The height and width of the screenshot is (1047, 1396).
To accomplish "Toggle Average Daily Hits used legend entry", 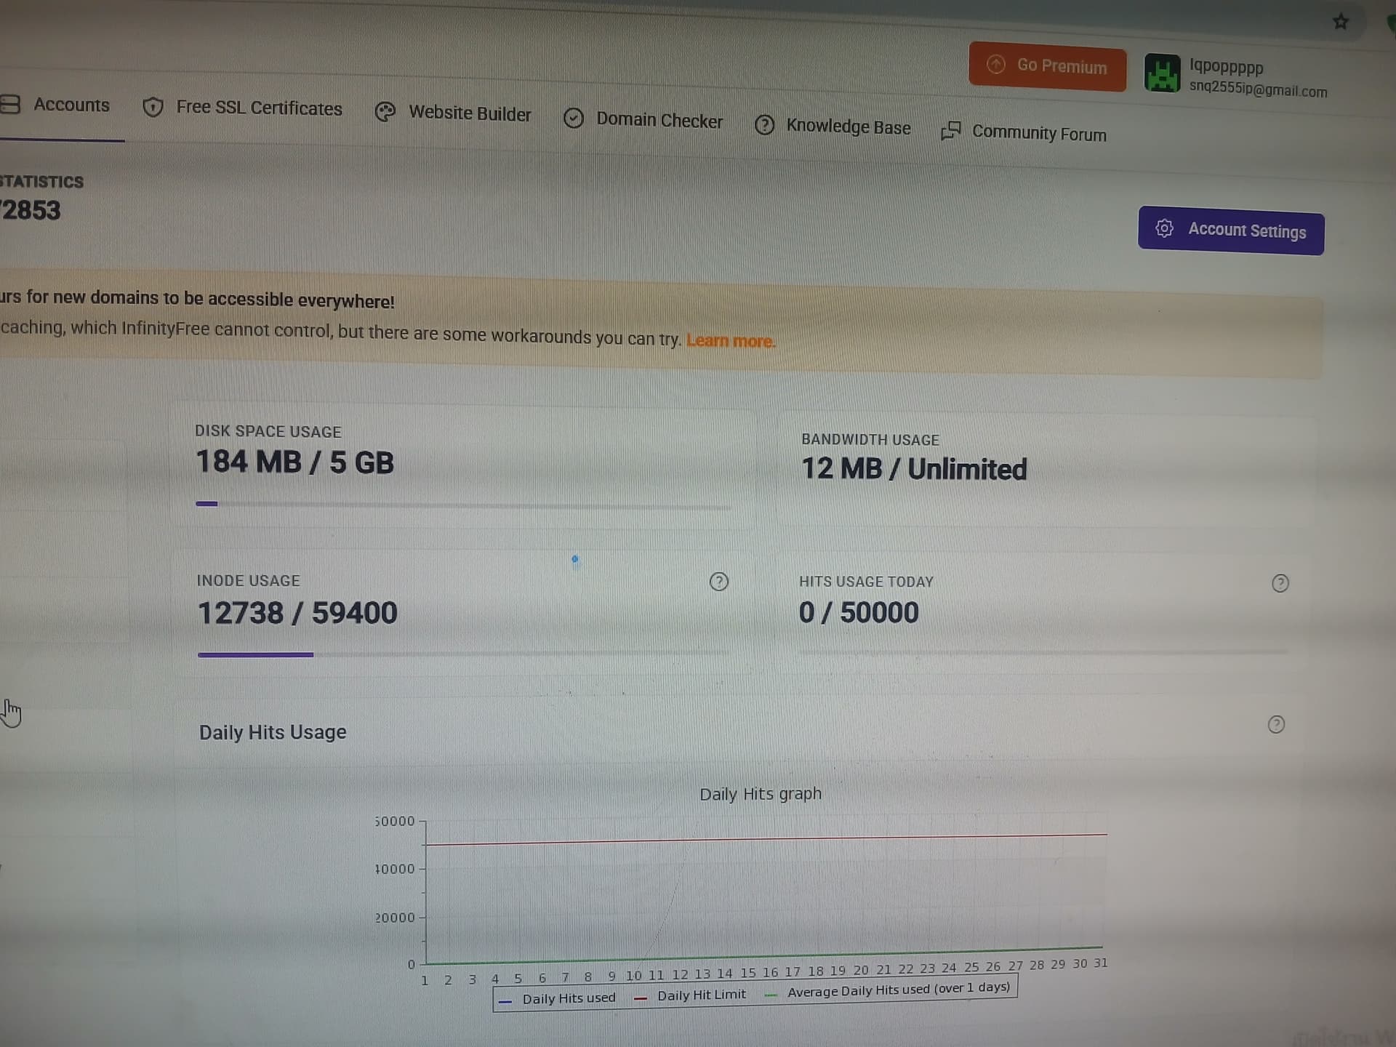I will coord(888,990).
